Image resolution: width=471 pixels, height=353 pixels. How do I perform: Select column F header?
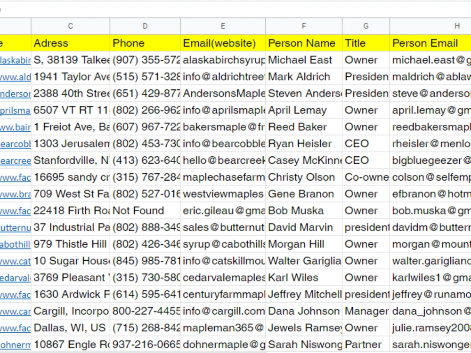point(304,26)
